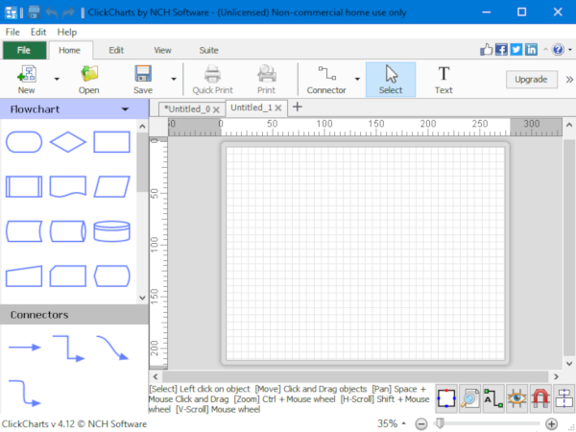Click the Upgrade button
The image size is (576, 432).
[530, 80]
